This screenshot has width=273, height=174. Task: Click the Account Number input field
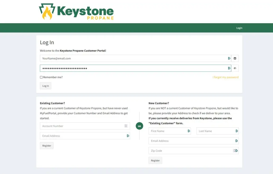[80, 126]
